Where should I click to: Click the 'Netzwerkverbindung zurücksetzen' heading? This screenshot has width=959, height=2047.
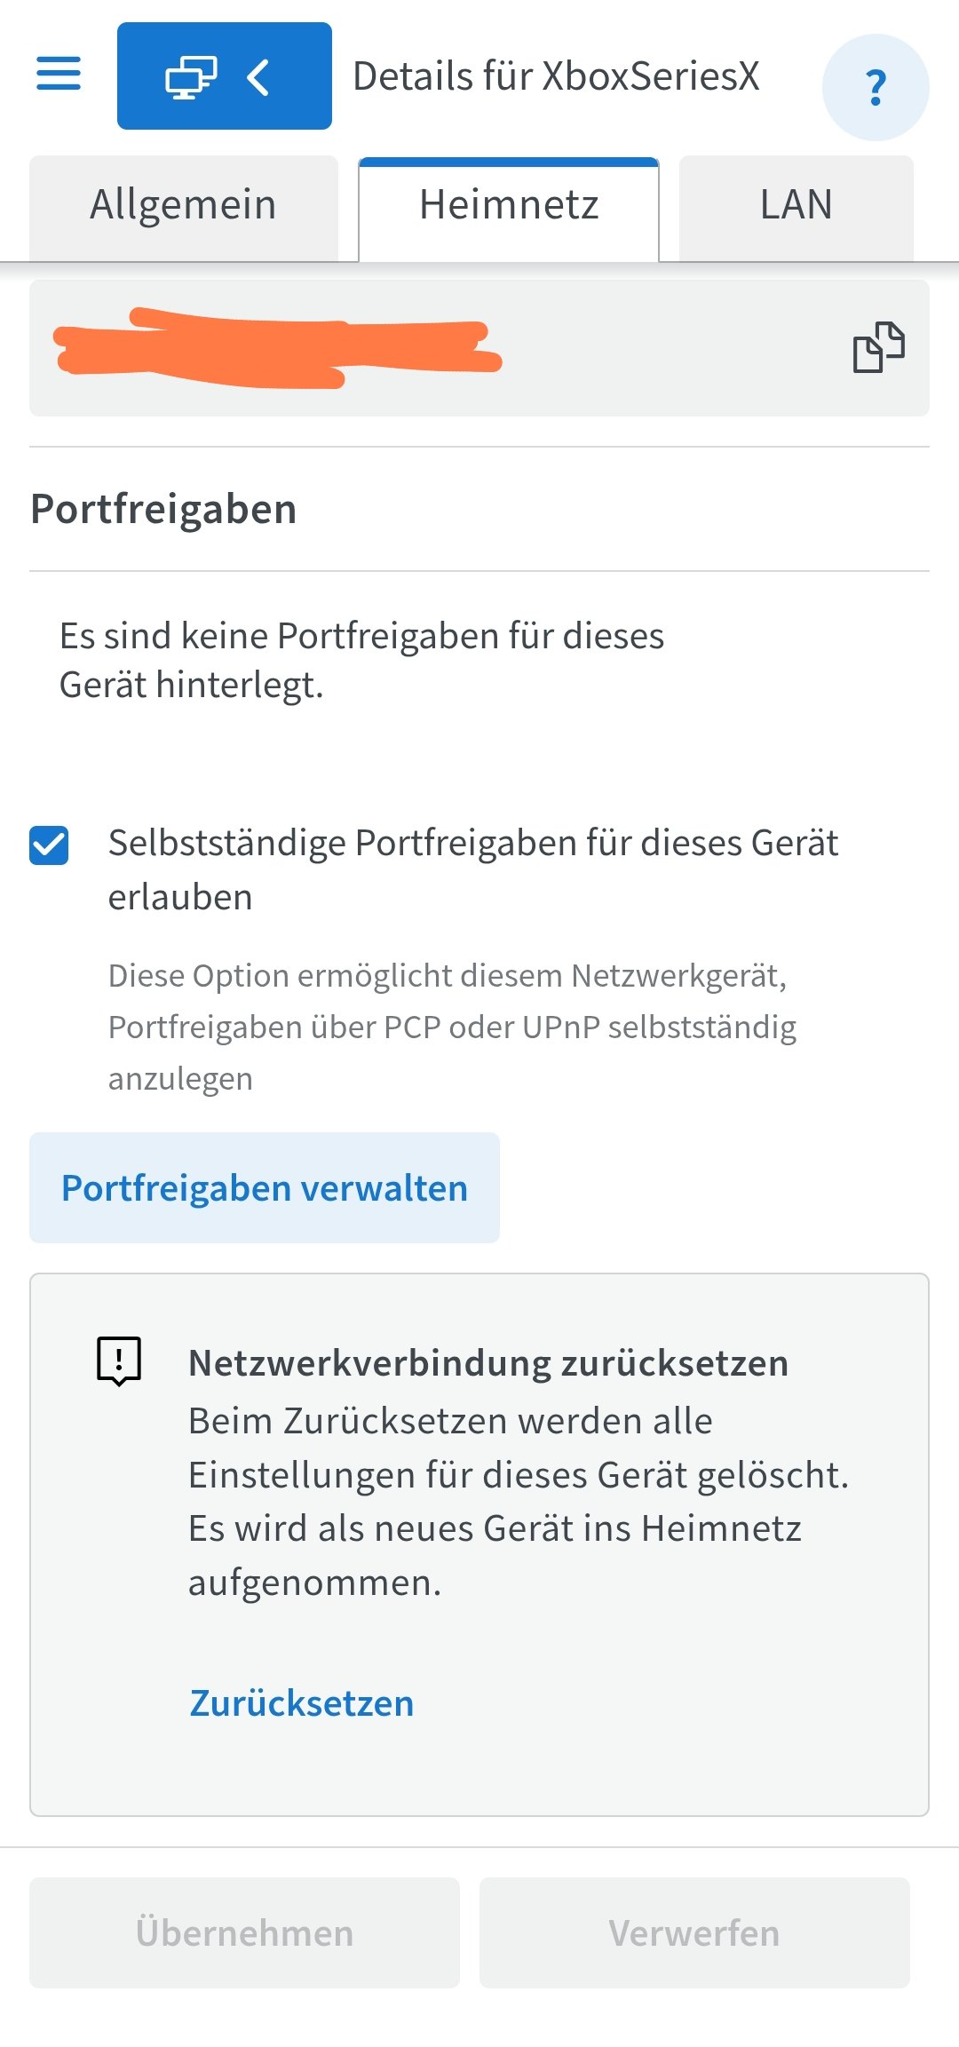coord(488,1363)
